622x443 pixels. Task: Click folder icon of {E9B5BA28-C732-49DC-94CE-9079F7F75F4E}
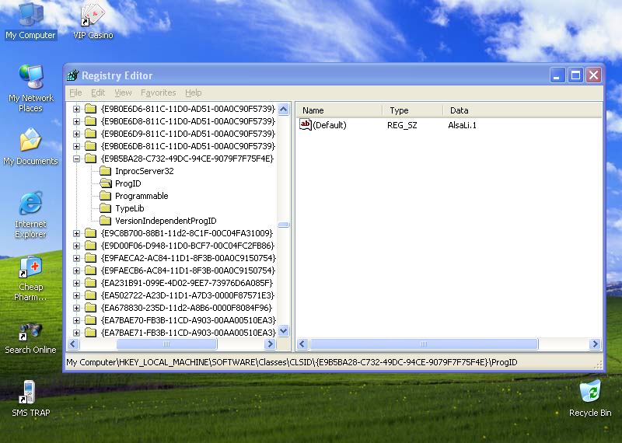click(x=91, y=159)
